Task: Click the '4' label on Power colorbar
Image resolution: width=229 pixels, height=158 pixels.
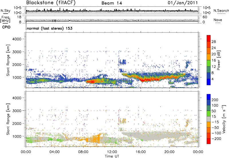Action: point(213,79)
